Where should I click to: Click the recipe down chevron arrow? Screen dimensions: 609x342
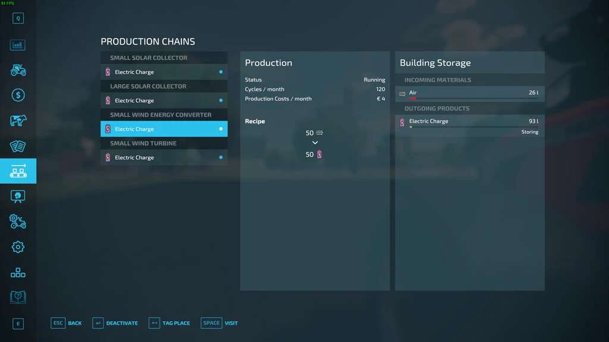(x=315, y=143)
